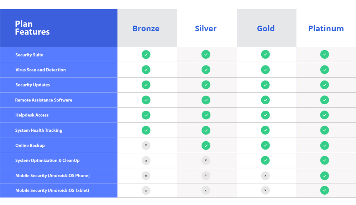This screenshot has height=205, width=356.
Task: Click the Plan Features heading
Action: (32, 28)
